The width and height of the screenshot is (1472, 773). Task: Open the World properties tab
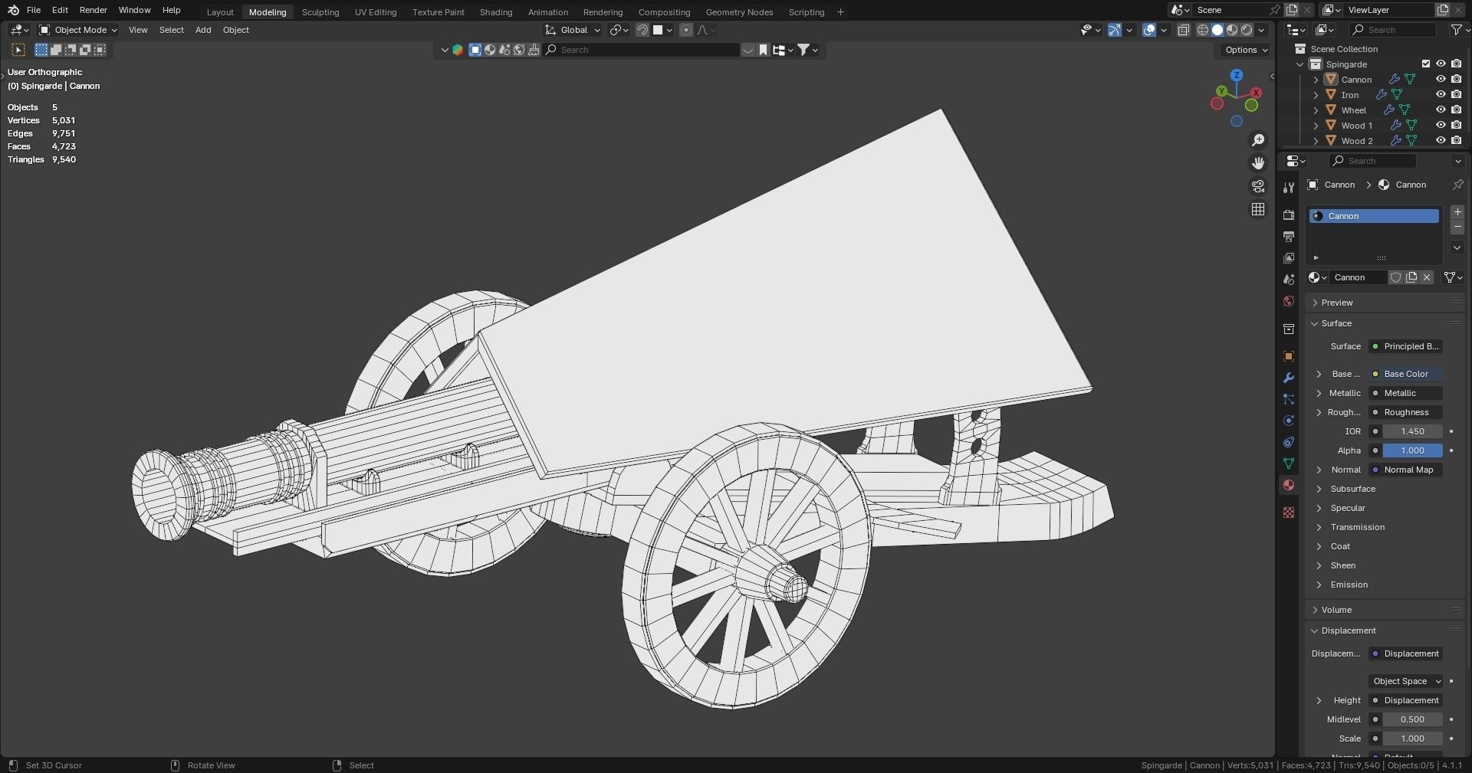click(1289, 301)
